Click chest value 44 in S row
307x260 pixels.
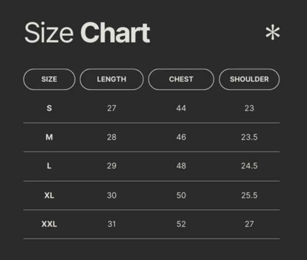click(181, 108)
